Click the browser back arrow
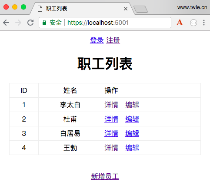Screen dimensions: 210x185 (x=6, y=23)
